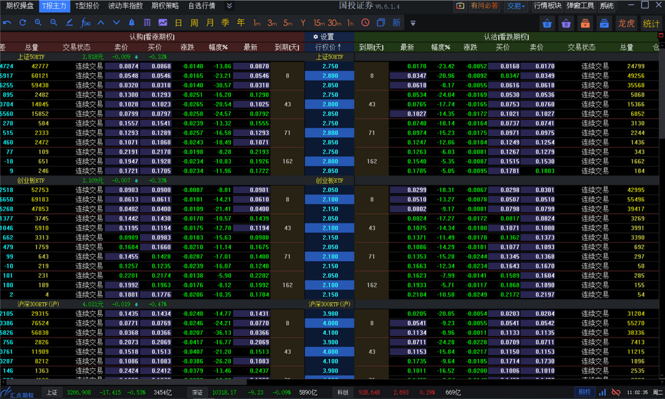
Task: Switch to the 波动率指数 tab
Action: click(125, 6)
